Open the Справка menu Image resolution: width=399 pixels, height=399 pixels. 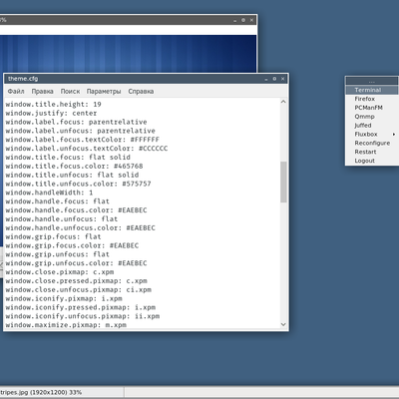141,91
